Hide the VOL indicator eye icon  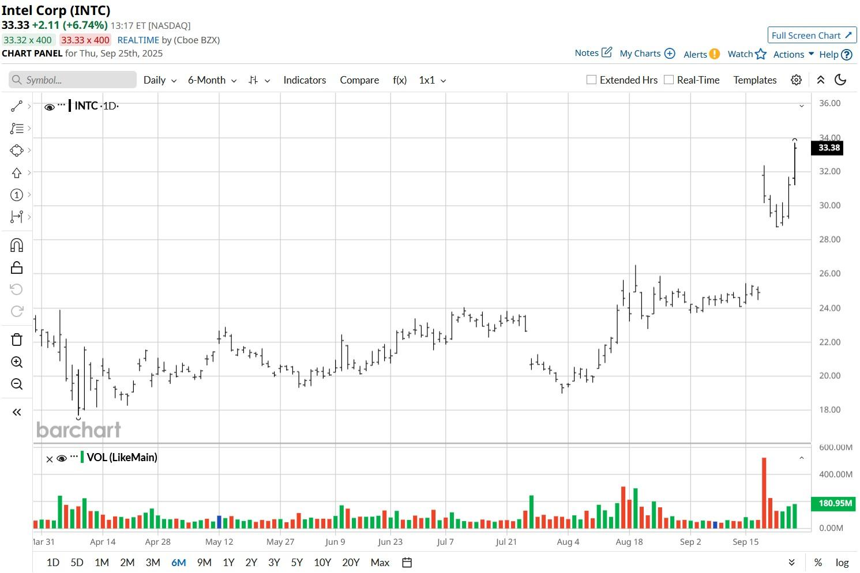[62, 459]
